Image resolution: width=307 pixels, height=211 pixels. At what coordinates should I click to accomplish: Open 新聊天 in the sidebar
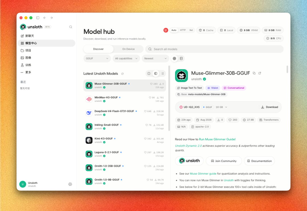(46, 36)
